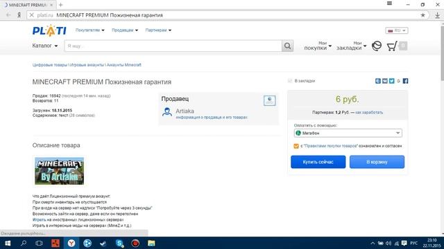Click the Yandex Browser taskbar icon
The image size is (444, 249).
coord(71,243)
